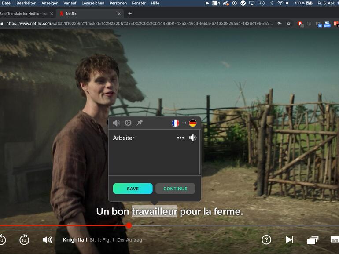
Task: Open the Verlauf menu
Action: (70, 3)
